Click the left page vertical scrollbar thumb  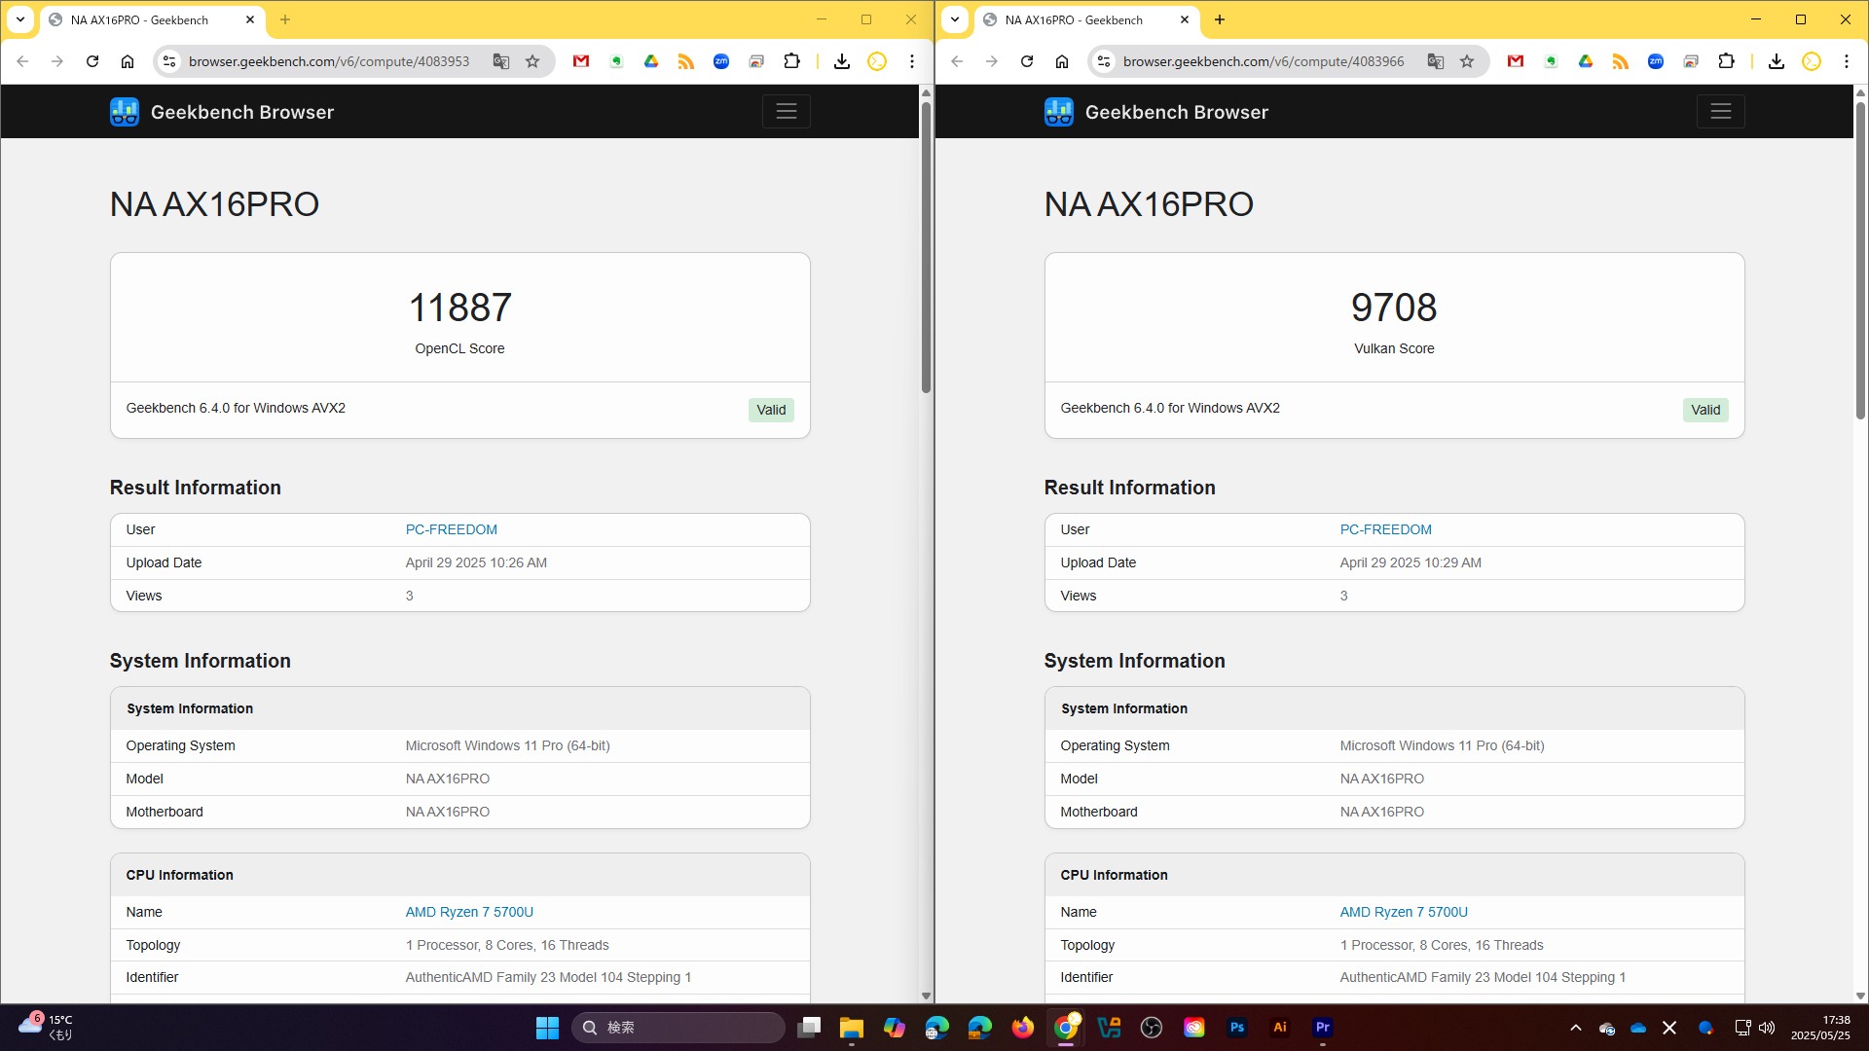(926, 248)
